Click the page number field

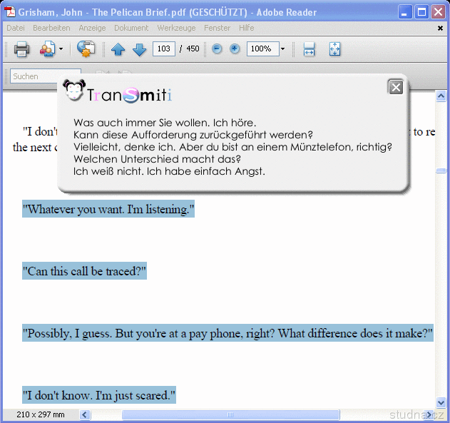pos(164,49)
